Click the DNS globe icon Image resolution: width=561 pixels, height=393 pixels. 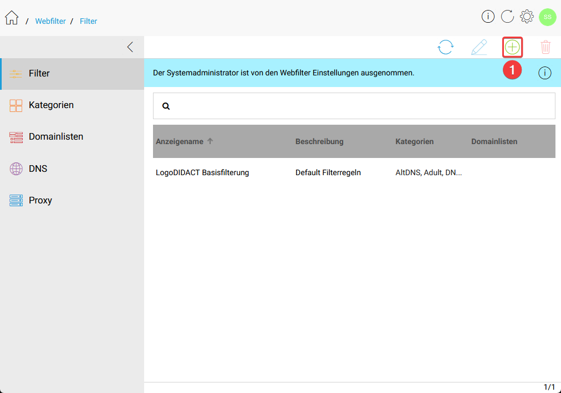coord(16,169)
